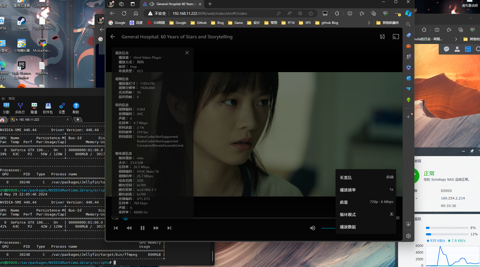This screenshot has width=480, height=267.
Task: Open the sidebar search icon
Action: pyautogui.click(x=408, y=24)
